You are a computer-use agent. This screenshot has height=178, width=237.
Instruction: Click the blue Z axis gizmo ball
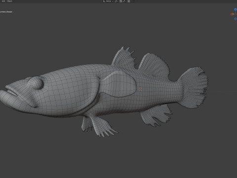pos(236,9)
